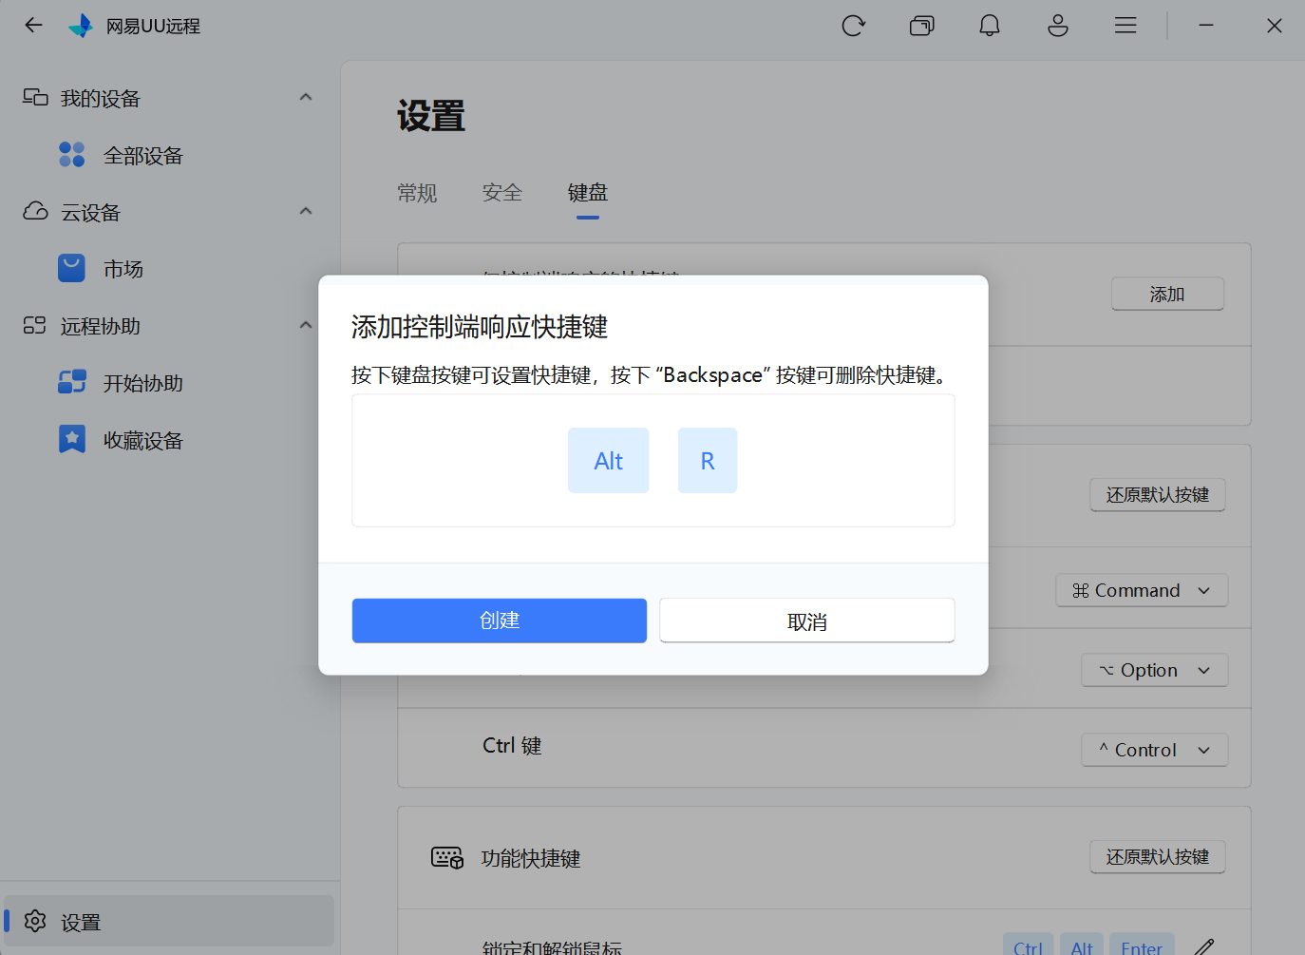The height and width of the screenshot is (955, 1305).
Task: Collapse the 我的设备 section
Action: pyautogui.click(x=306, y=97)
